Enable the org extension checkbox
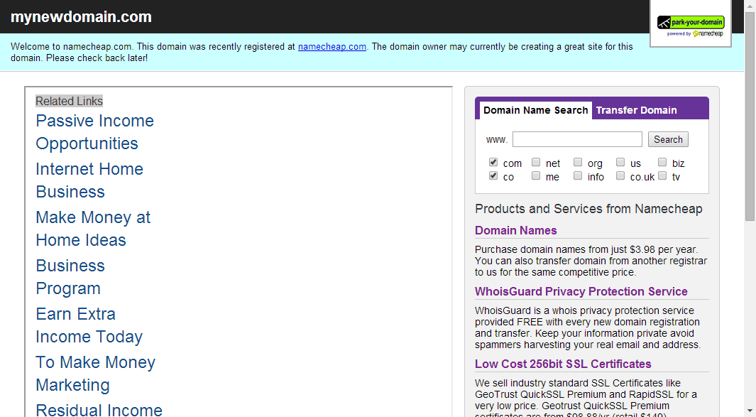The height and width of the screenshot is (417, 756). tap(578, 162)
